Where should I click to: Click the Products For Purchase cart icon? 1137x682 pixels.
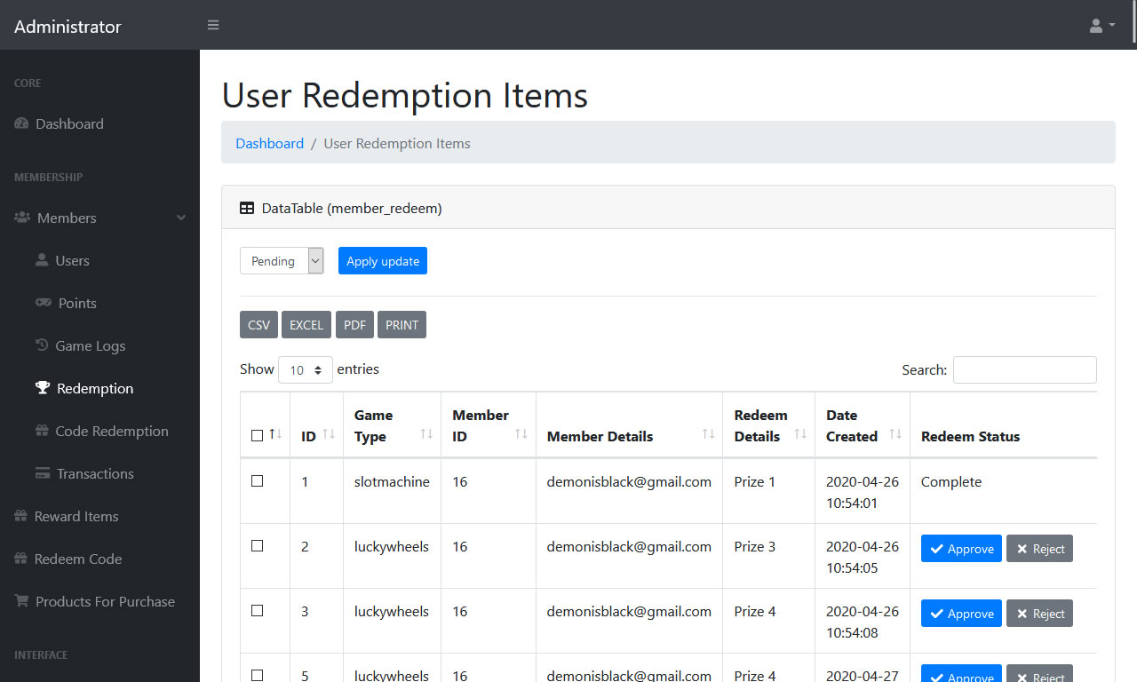[20, 601]
